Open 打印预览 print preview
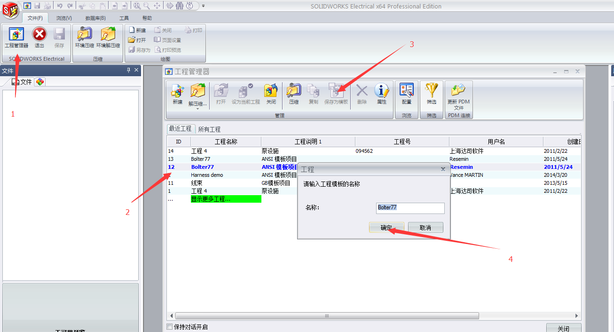This screenshot has height=332, width=614. [x=168, y=50]
